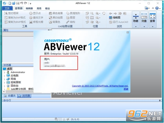The height and width of the screenshot is (123, 164).
Task: Open the 背景色 color picker
Action: (55, 22)
